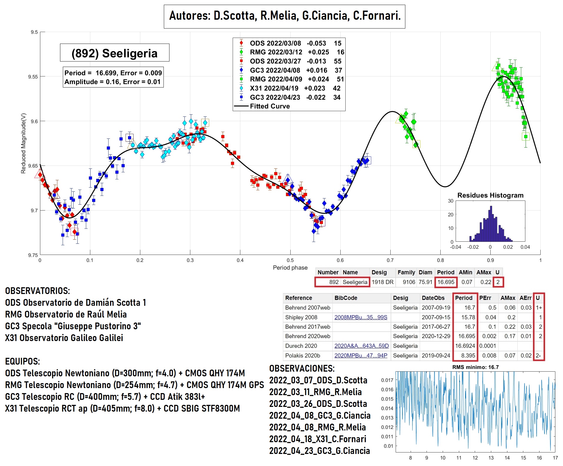Select the 2019-09-24 date cell

[x=436, y=355]
